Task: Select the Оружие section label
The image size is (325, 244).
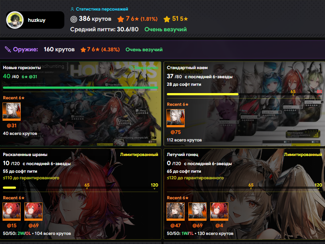Action: tap(25, 49)
